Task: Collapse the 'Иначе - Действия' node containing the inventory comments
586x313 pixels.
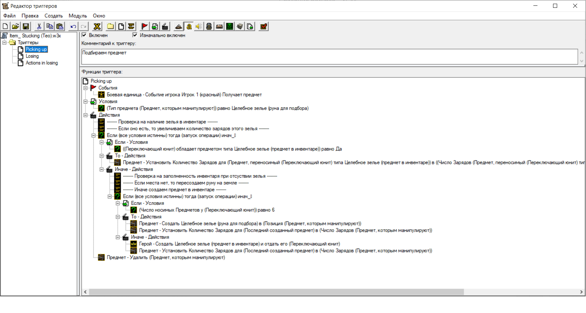Action: pyautogui.click(x=102, y=169)
